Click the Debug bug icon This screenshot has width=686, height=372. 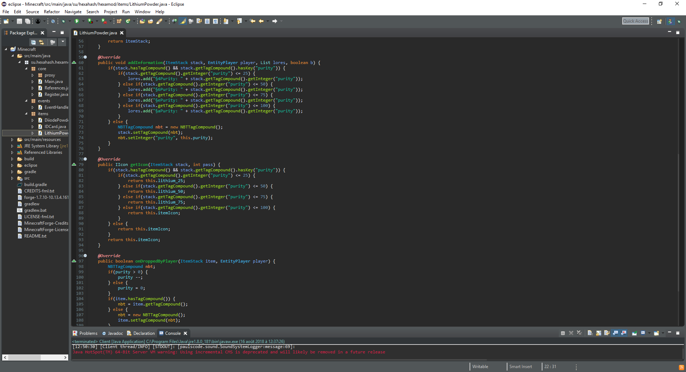coord(64,21)
